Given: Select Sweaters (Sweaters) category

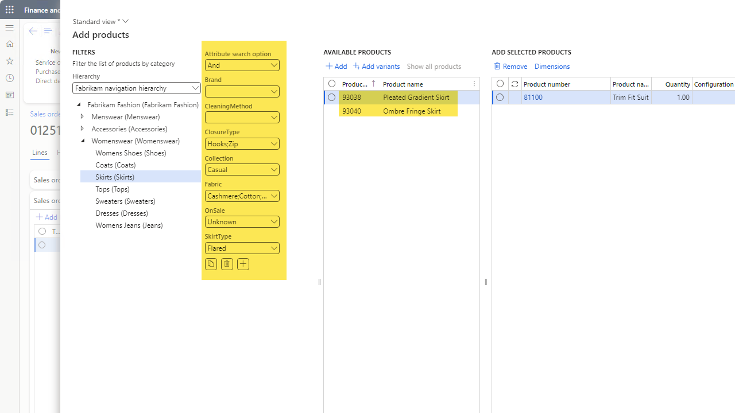Looking at the screenshot, I should coord(125,201).
